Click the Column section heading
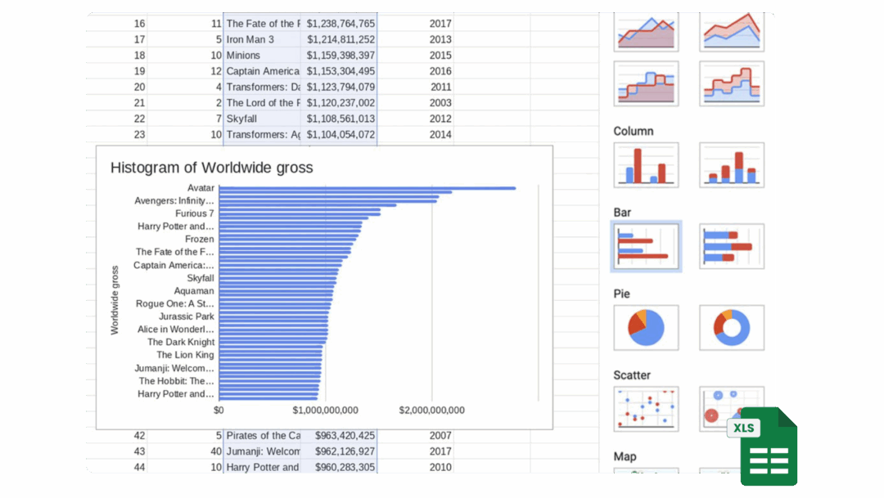The height and width of the screenshot is (498, 884). (x=633, y=132)
